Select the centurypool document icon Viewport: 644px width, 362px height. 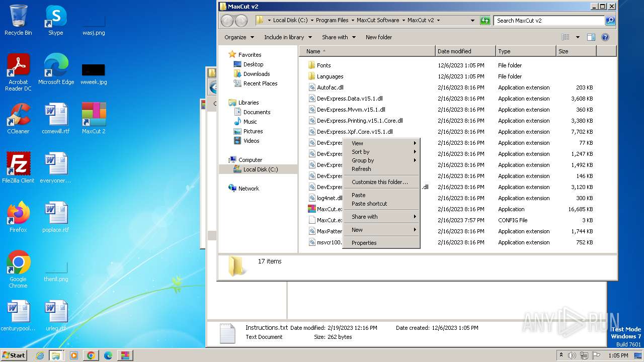point(18,316)
